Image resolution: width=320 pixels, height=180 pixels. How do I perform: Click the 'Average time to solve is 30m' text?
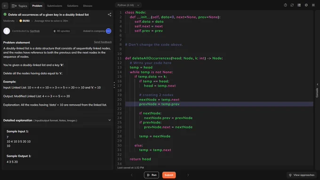pos(51,21)
